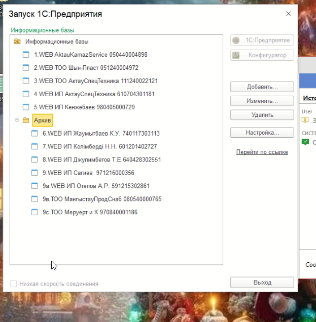Click the icon beside 9с.ТОО Меруерт и К
Image resolution: width=316 pixels, height=322 pixels.
(34, 212)
